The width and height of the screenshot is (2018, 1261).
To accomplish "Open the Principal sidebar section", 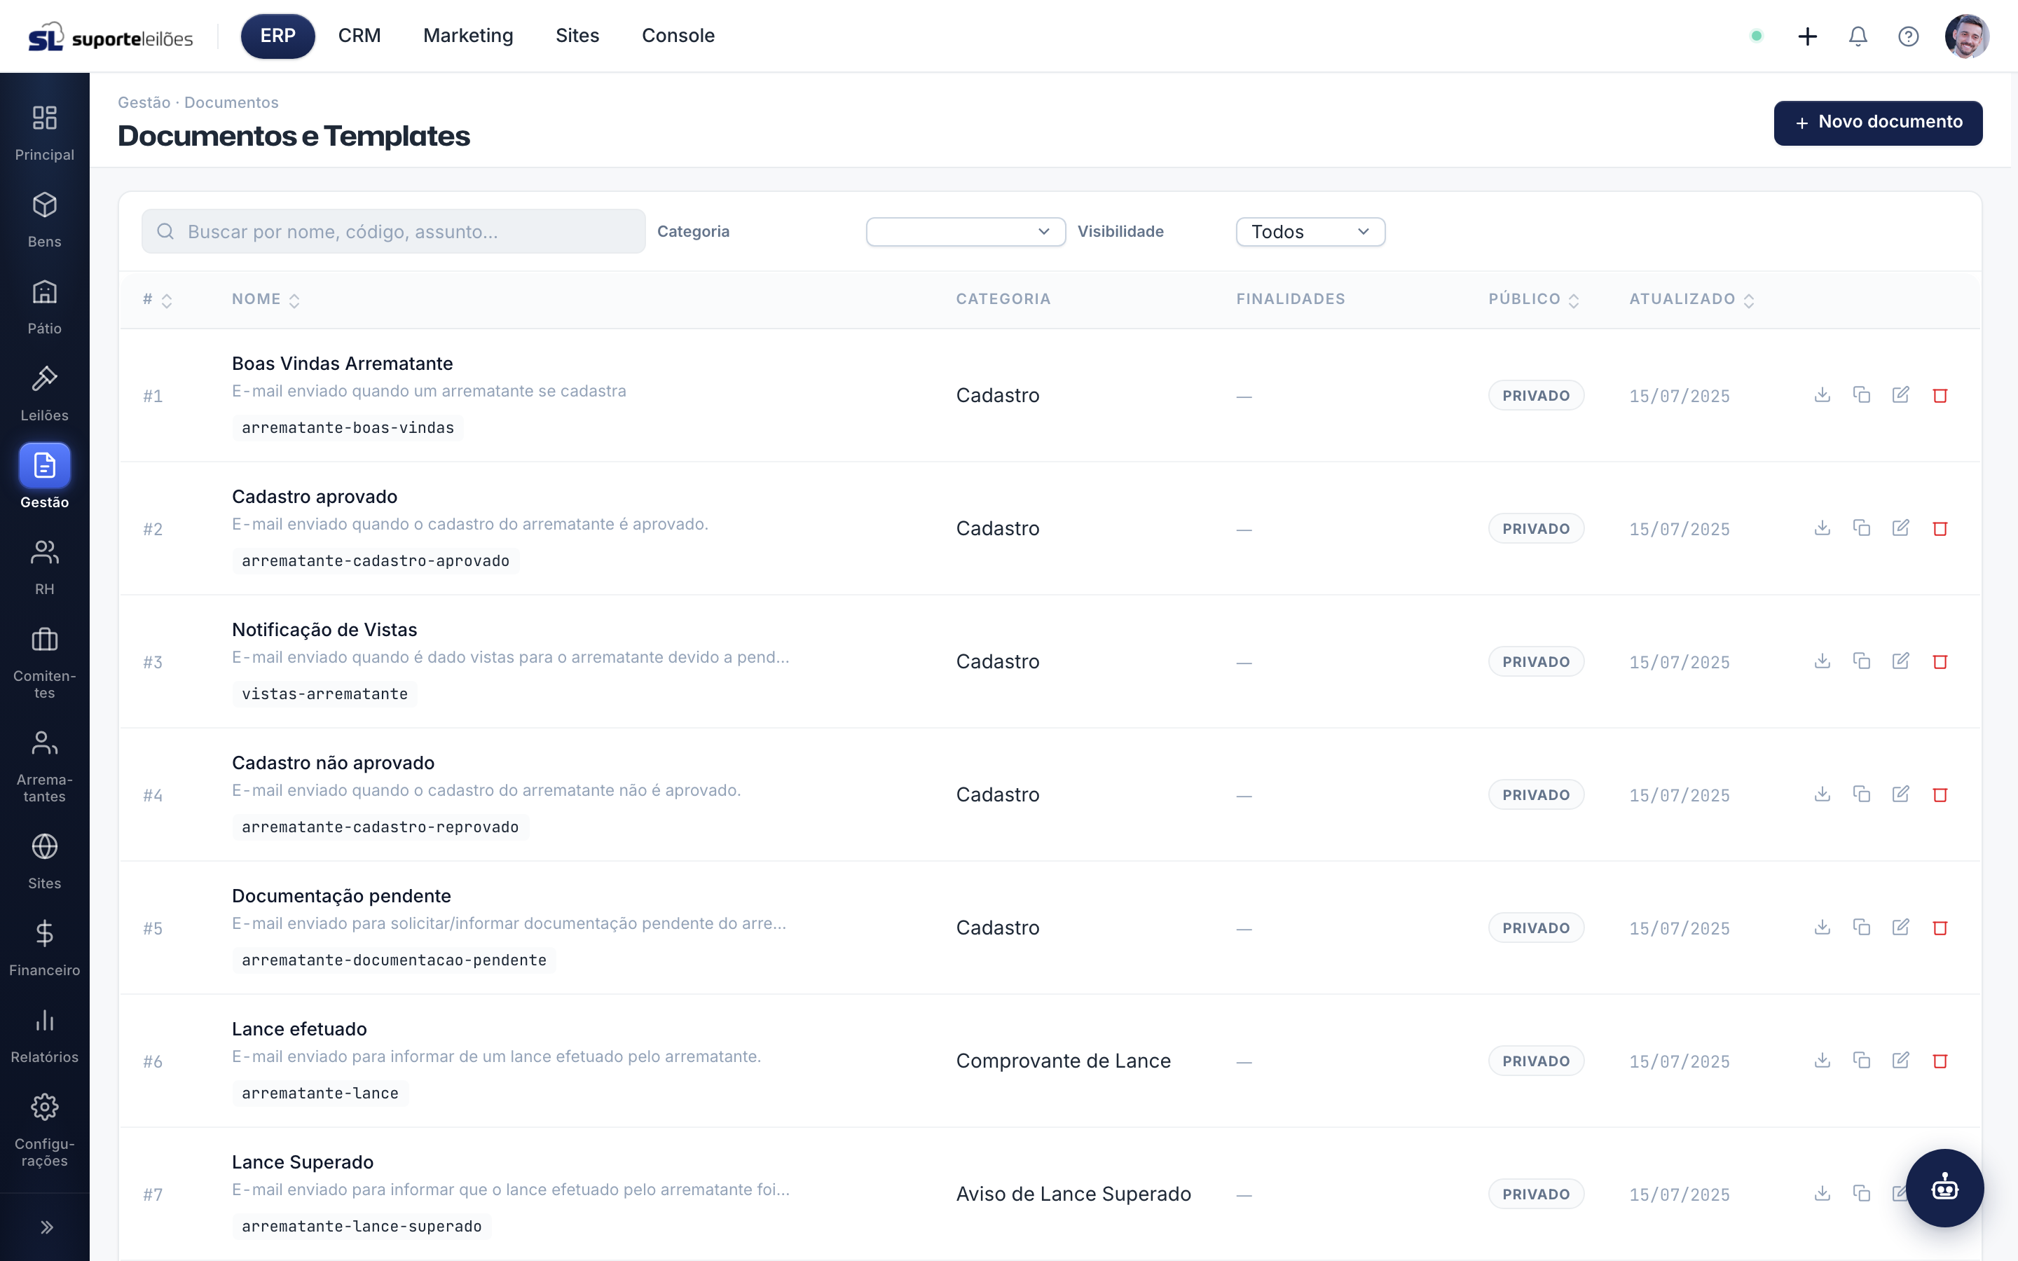I will coord(44,132).
